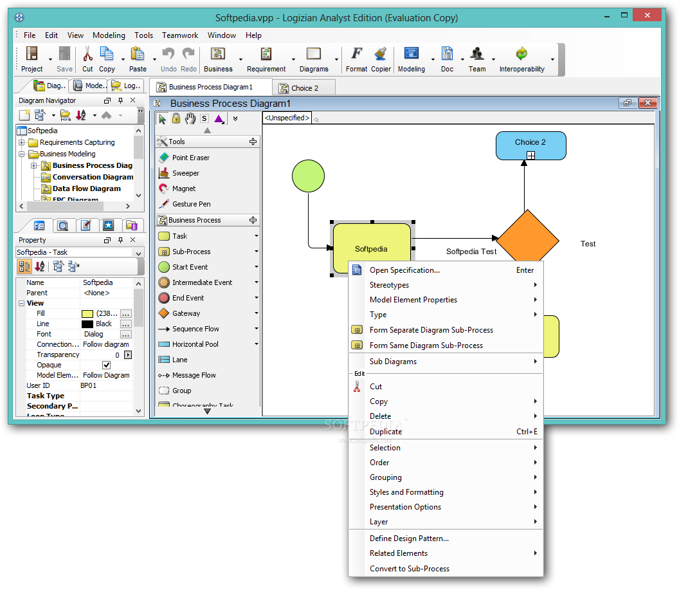Click the Interoperability toolbar icon
Screen dimensions: 679x590
tap(522, 53)
